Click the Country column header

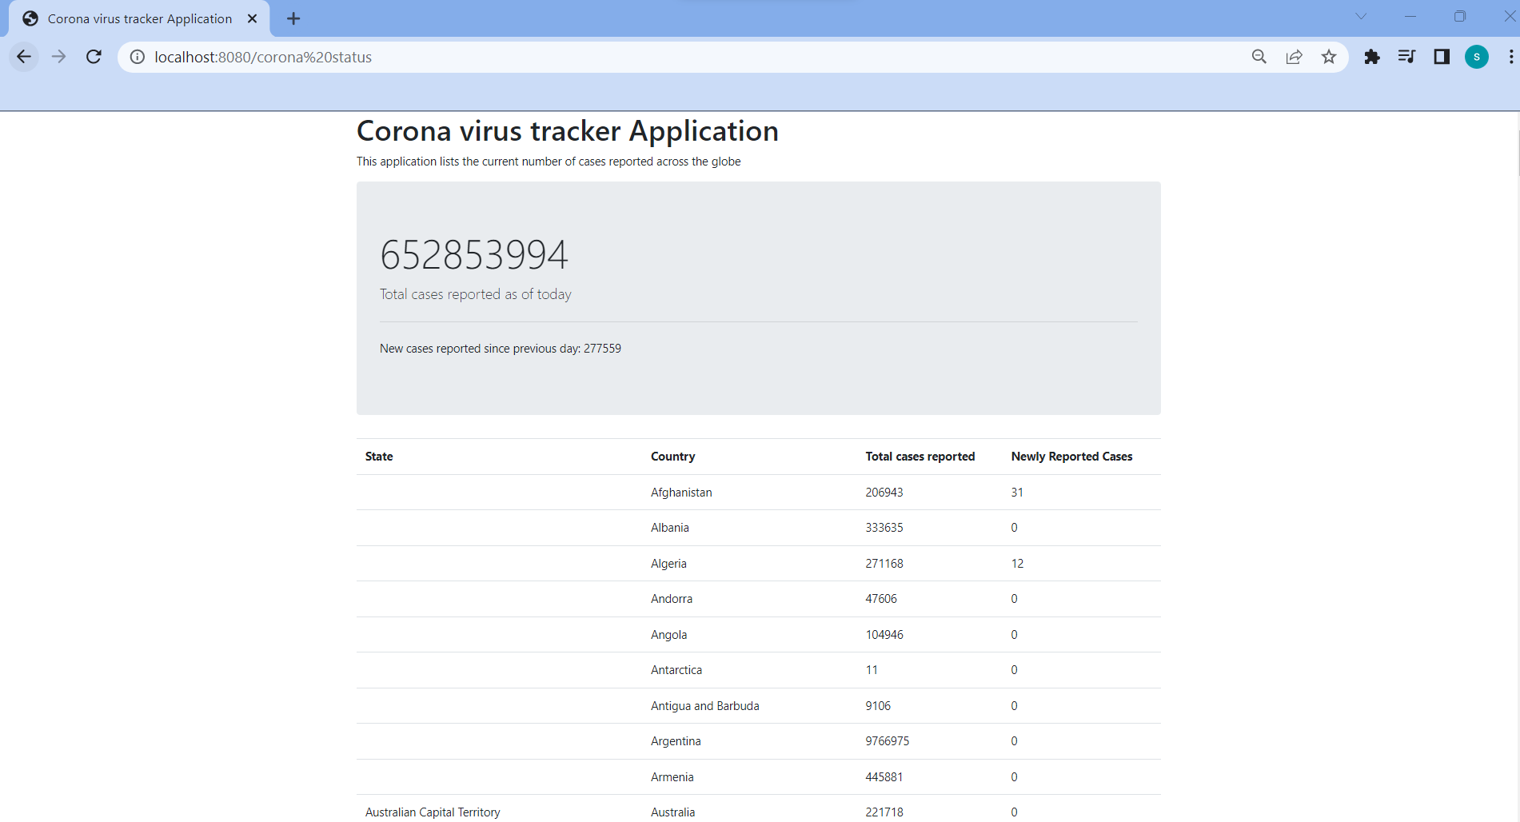coord(672,457)
